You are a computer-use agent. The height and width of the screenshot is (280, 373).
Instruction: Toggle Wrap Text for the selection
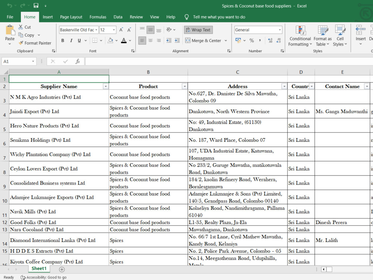point(198,30)
